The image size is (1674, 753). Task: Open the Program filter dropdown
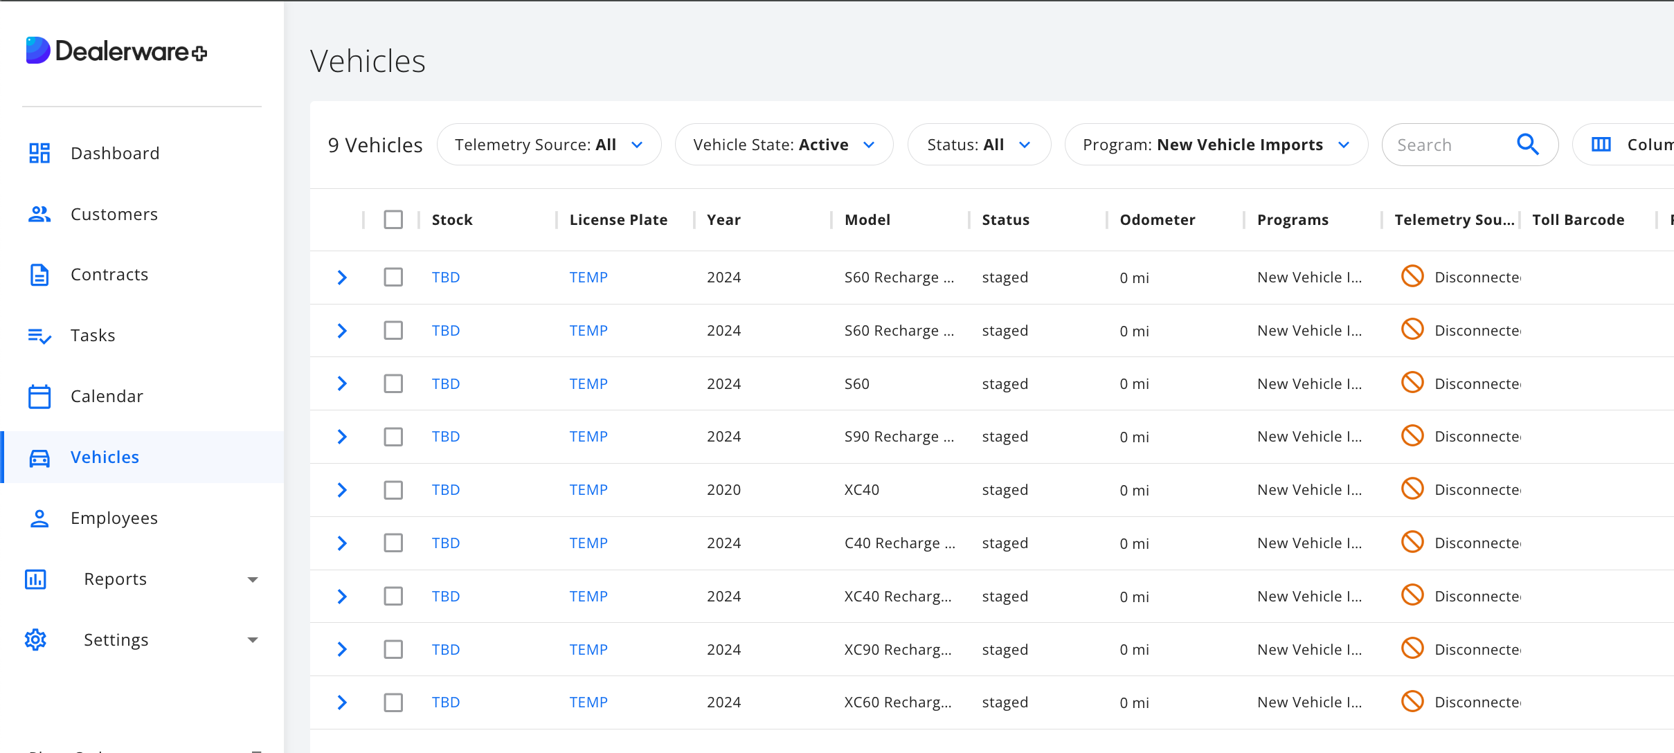[1216, 145]
